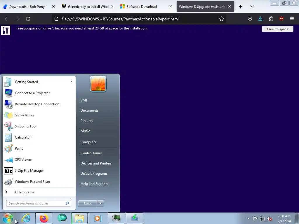Viewport: 299px width, 224px height.
Task: Close the Windows 8 Upgrade Assistant tab
Action: click(x=230, y=6)
